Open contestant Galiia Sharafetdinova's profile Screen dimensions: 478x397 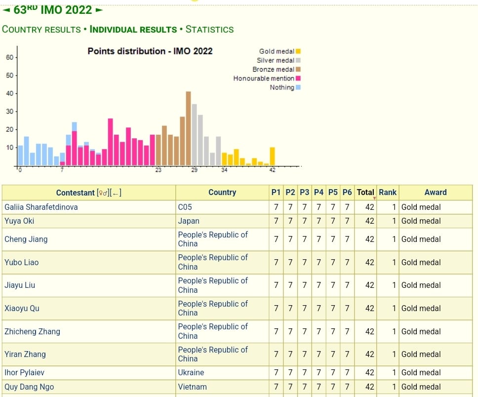click(41, 207)
